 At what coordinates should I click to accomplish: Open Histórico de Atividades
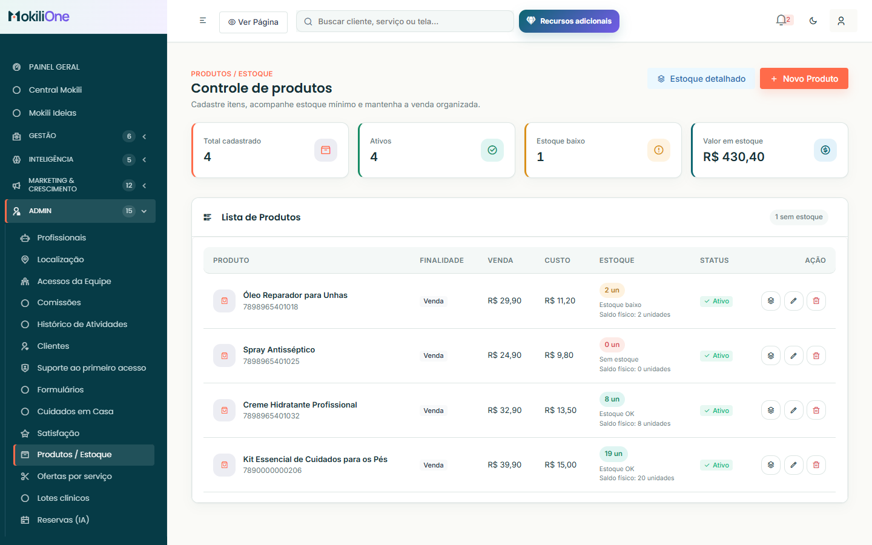click(84, 325)
